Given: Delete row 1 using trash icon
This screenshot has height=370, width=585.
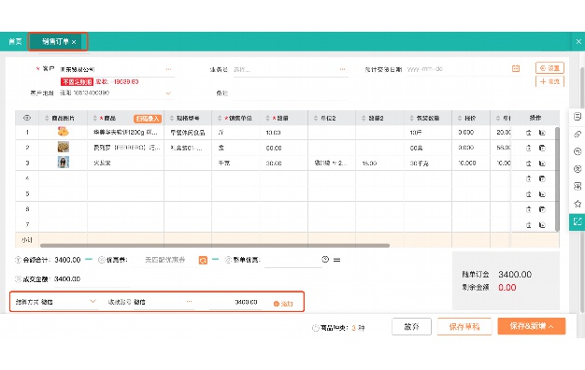Looking at the screenshot, I should point(528,133).
